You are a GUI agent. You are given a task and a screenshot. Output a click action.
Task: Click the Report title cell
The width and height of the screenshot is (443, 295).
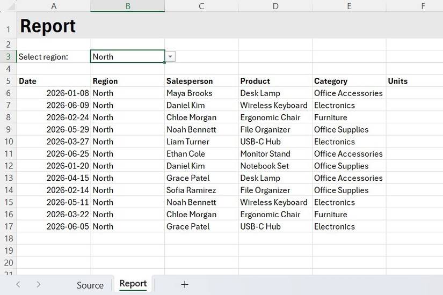tap(54, 25)
